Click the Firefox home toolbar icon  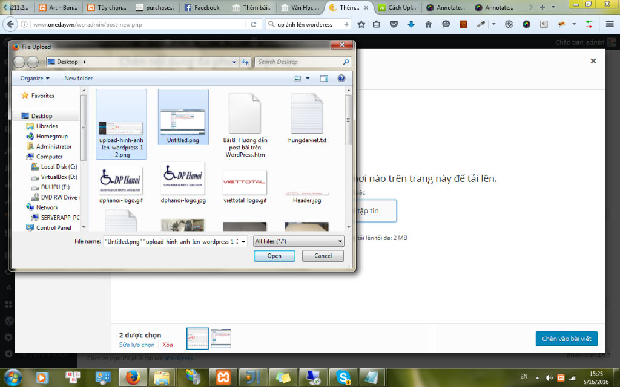(429, 24)
